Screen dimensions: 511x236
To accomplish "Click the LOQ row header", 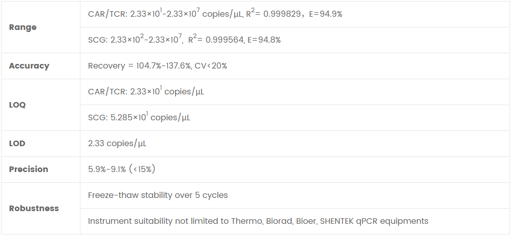I will click(x=17, y=105).
